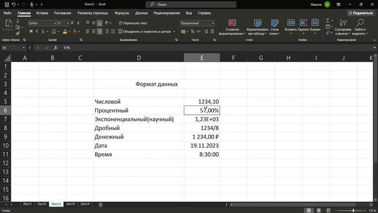Align text to top icon
The height and width of the screenshot is (213, 378).
click(x=88, y=23)
